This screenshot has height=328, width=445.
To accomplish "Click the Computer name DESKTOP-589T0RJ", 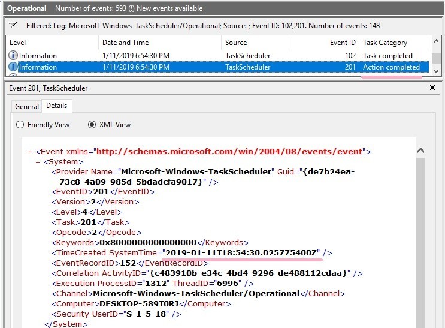I will 139,303.
